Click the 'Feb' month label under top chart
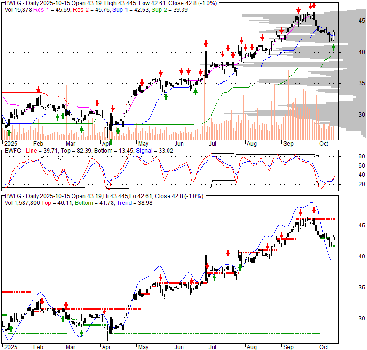This screenshot has height=350, width=367. click(x=38, y=144)
